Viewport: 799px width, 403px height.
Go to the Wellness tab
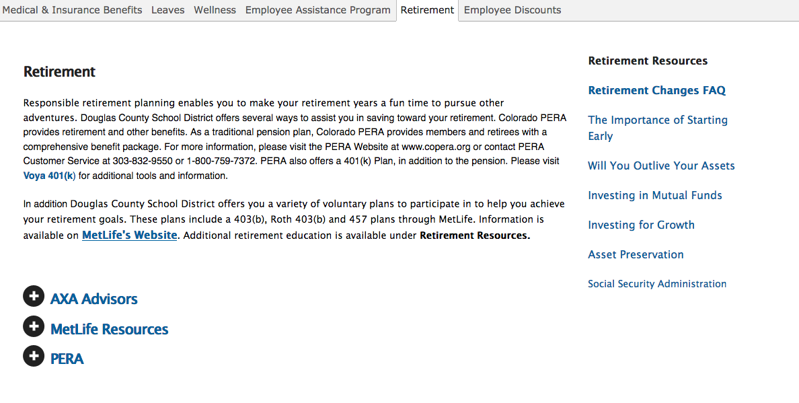coord(215,10)
